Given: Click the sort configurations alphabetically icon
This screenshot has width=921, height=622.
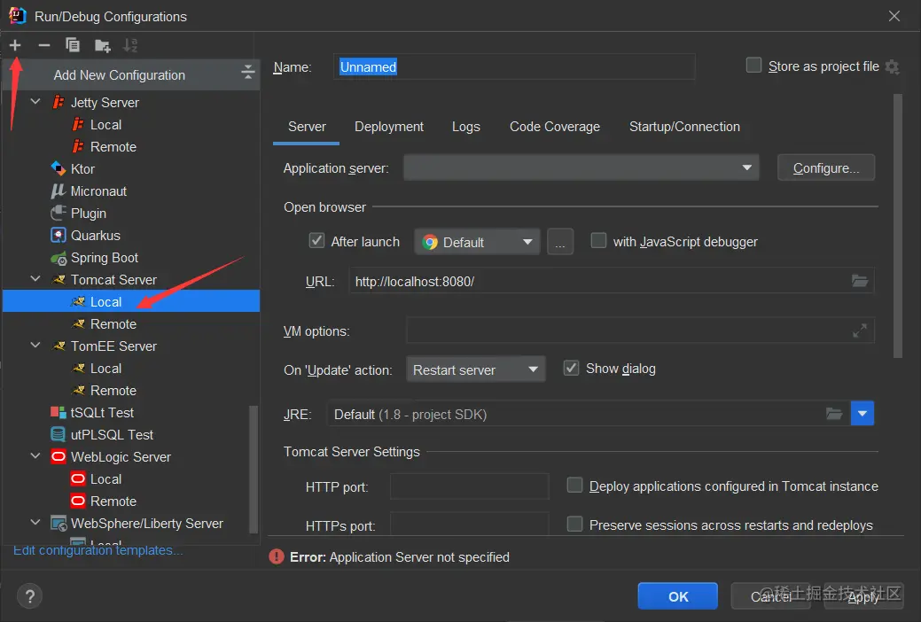Looking at the screenshot, I should [129, 45].
